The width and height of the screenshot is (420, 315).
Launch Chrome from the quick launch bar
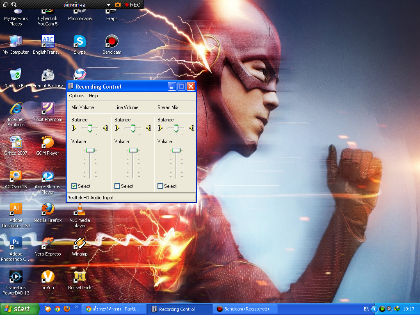pos(57,309)
